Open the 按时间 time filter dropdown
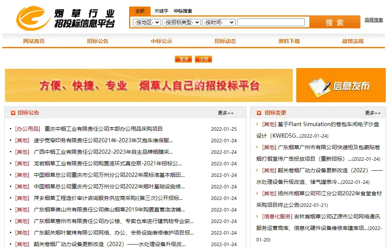 tap(218, 22)
